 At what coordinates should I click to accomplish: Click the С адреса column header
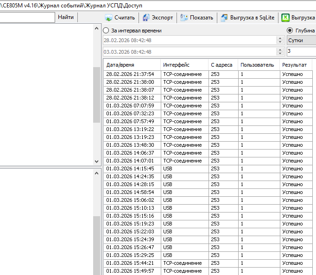tap(223, 65)
